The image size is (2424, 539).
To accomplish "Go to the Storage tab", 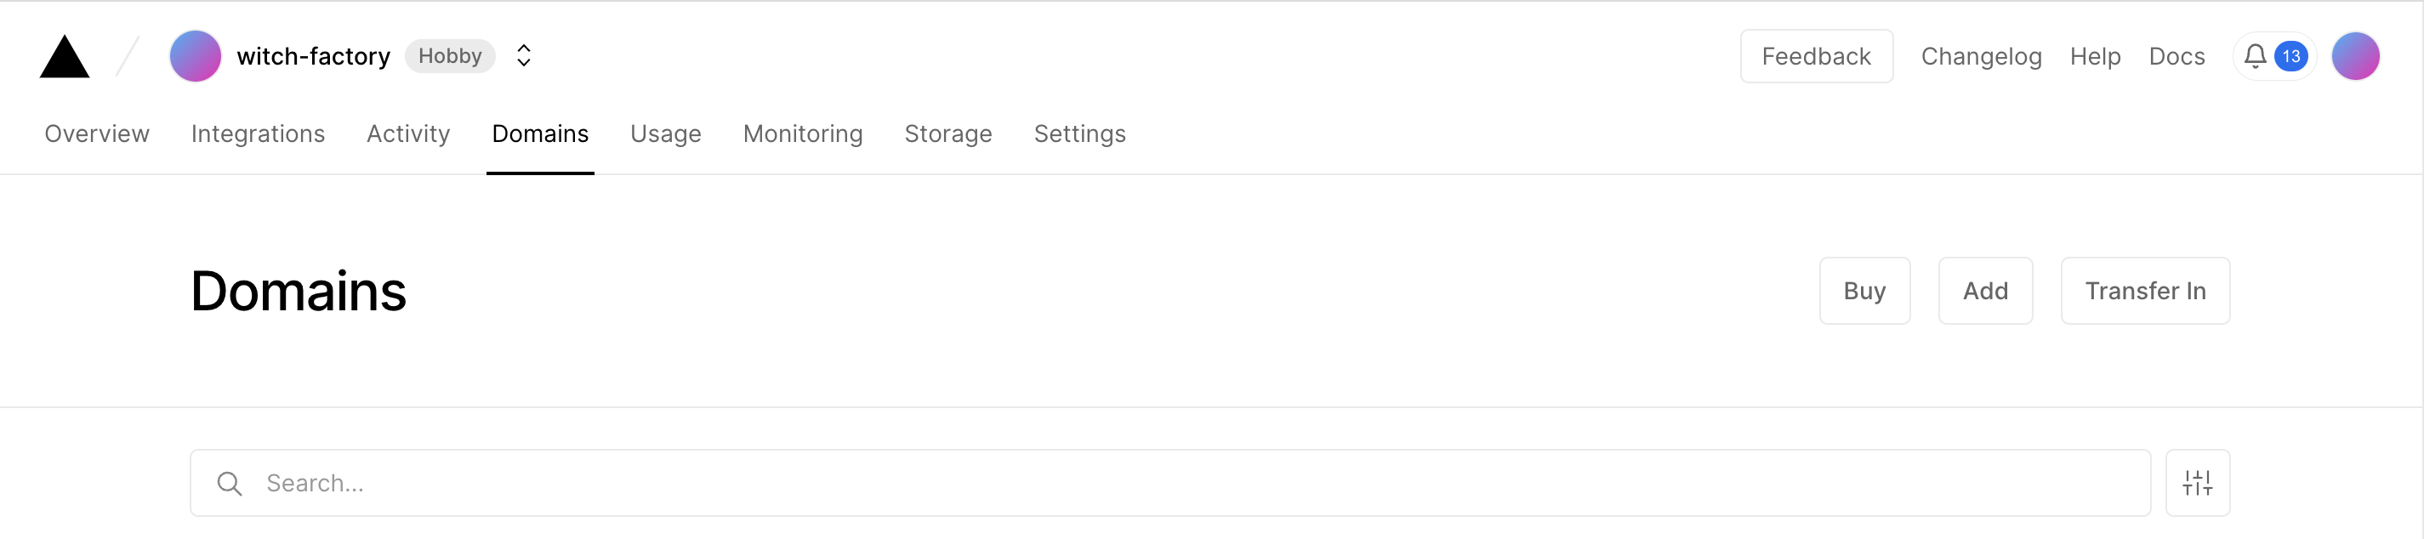I will click(947, 133).
